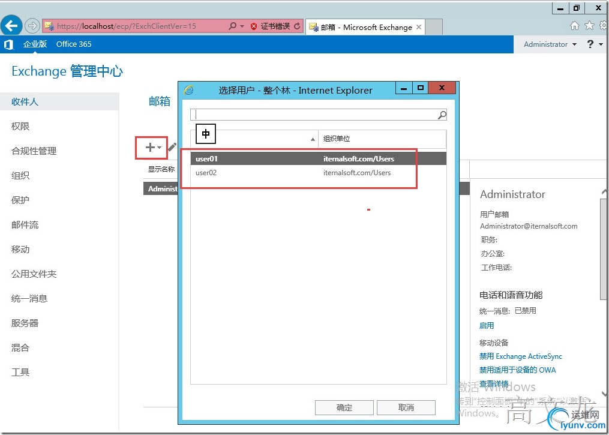The width and height of the screenshot is (609, 435).
Task: Select 权限 in the left navigation
Action: [x=20, y=126]
